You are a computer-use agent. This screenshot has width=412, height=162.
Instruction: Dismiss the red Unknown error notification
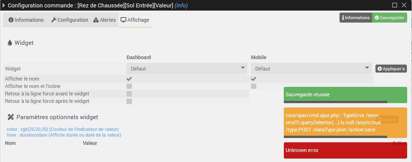point(345,150)
